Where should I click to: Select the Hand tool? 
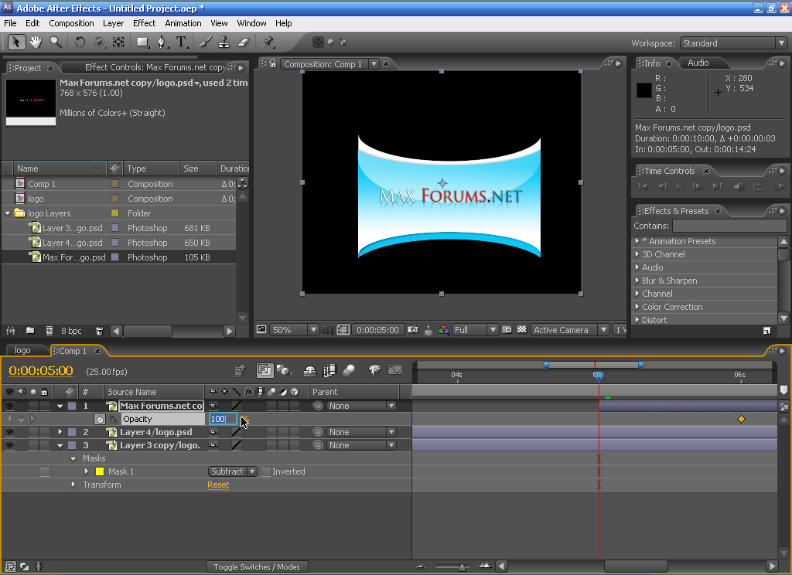36,43
